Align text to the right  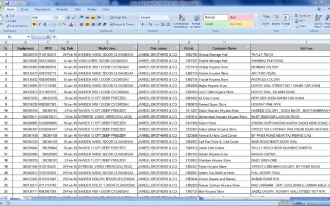click(x=93, y=24)
